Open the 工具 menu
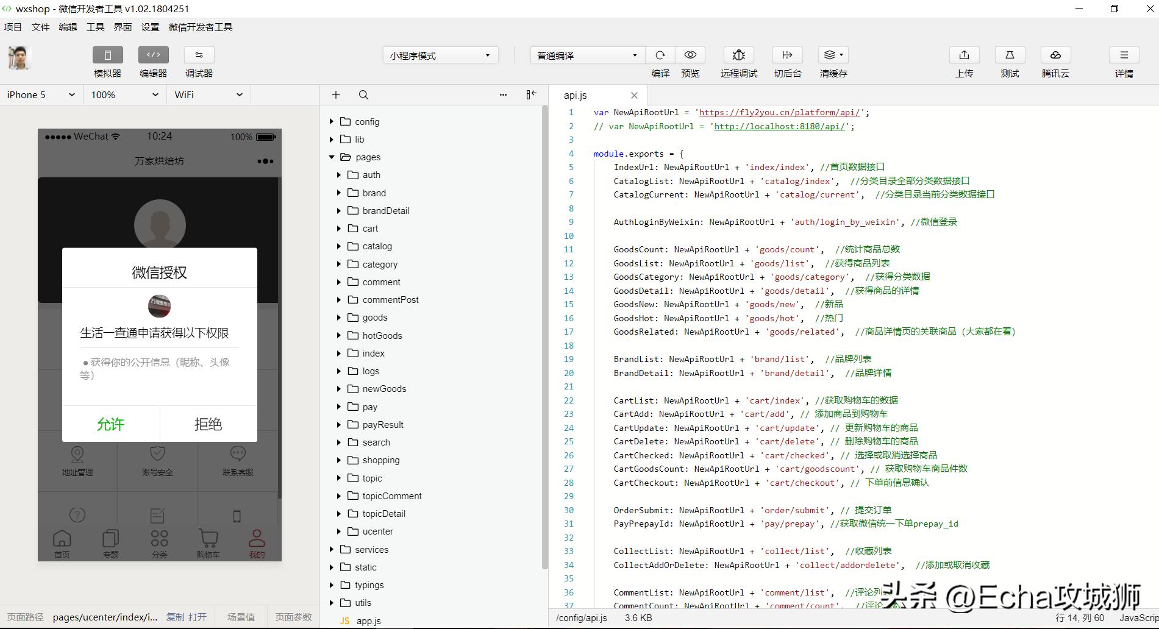This screenshot has width=1159, height=629. tap(95, 27)
